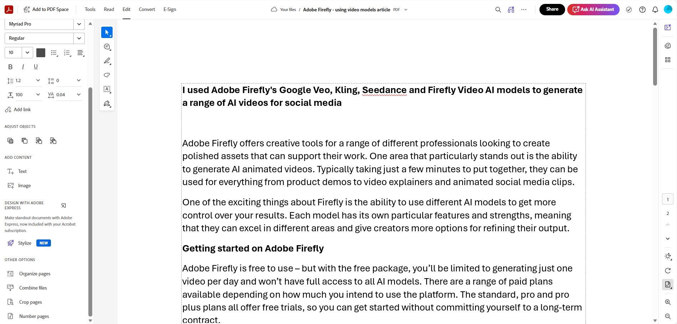Expand the document title dropdown chevron
Image resolution: width=677 pixels, height=324 pixels.
406,10
